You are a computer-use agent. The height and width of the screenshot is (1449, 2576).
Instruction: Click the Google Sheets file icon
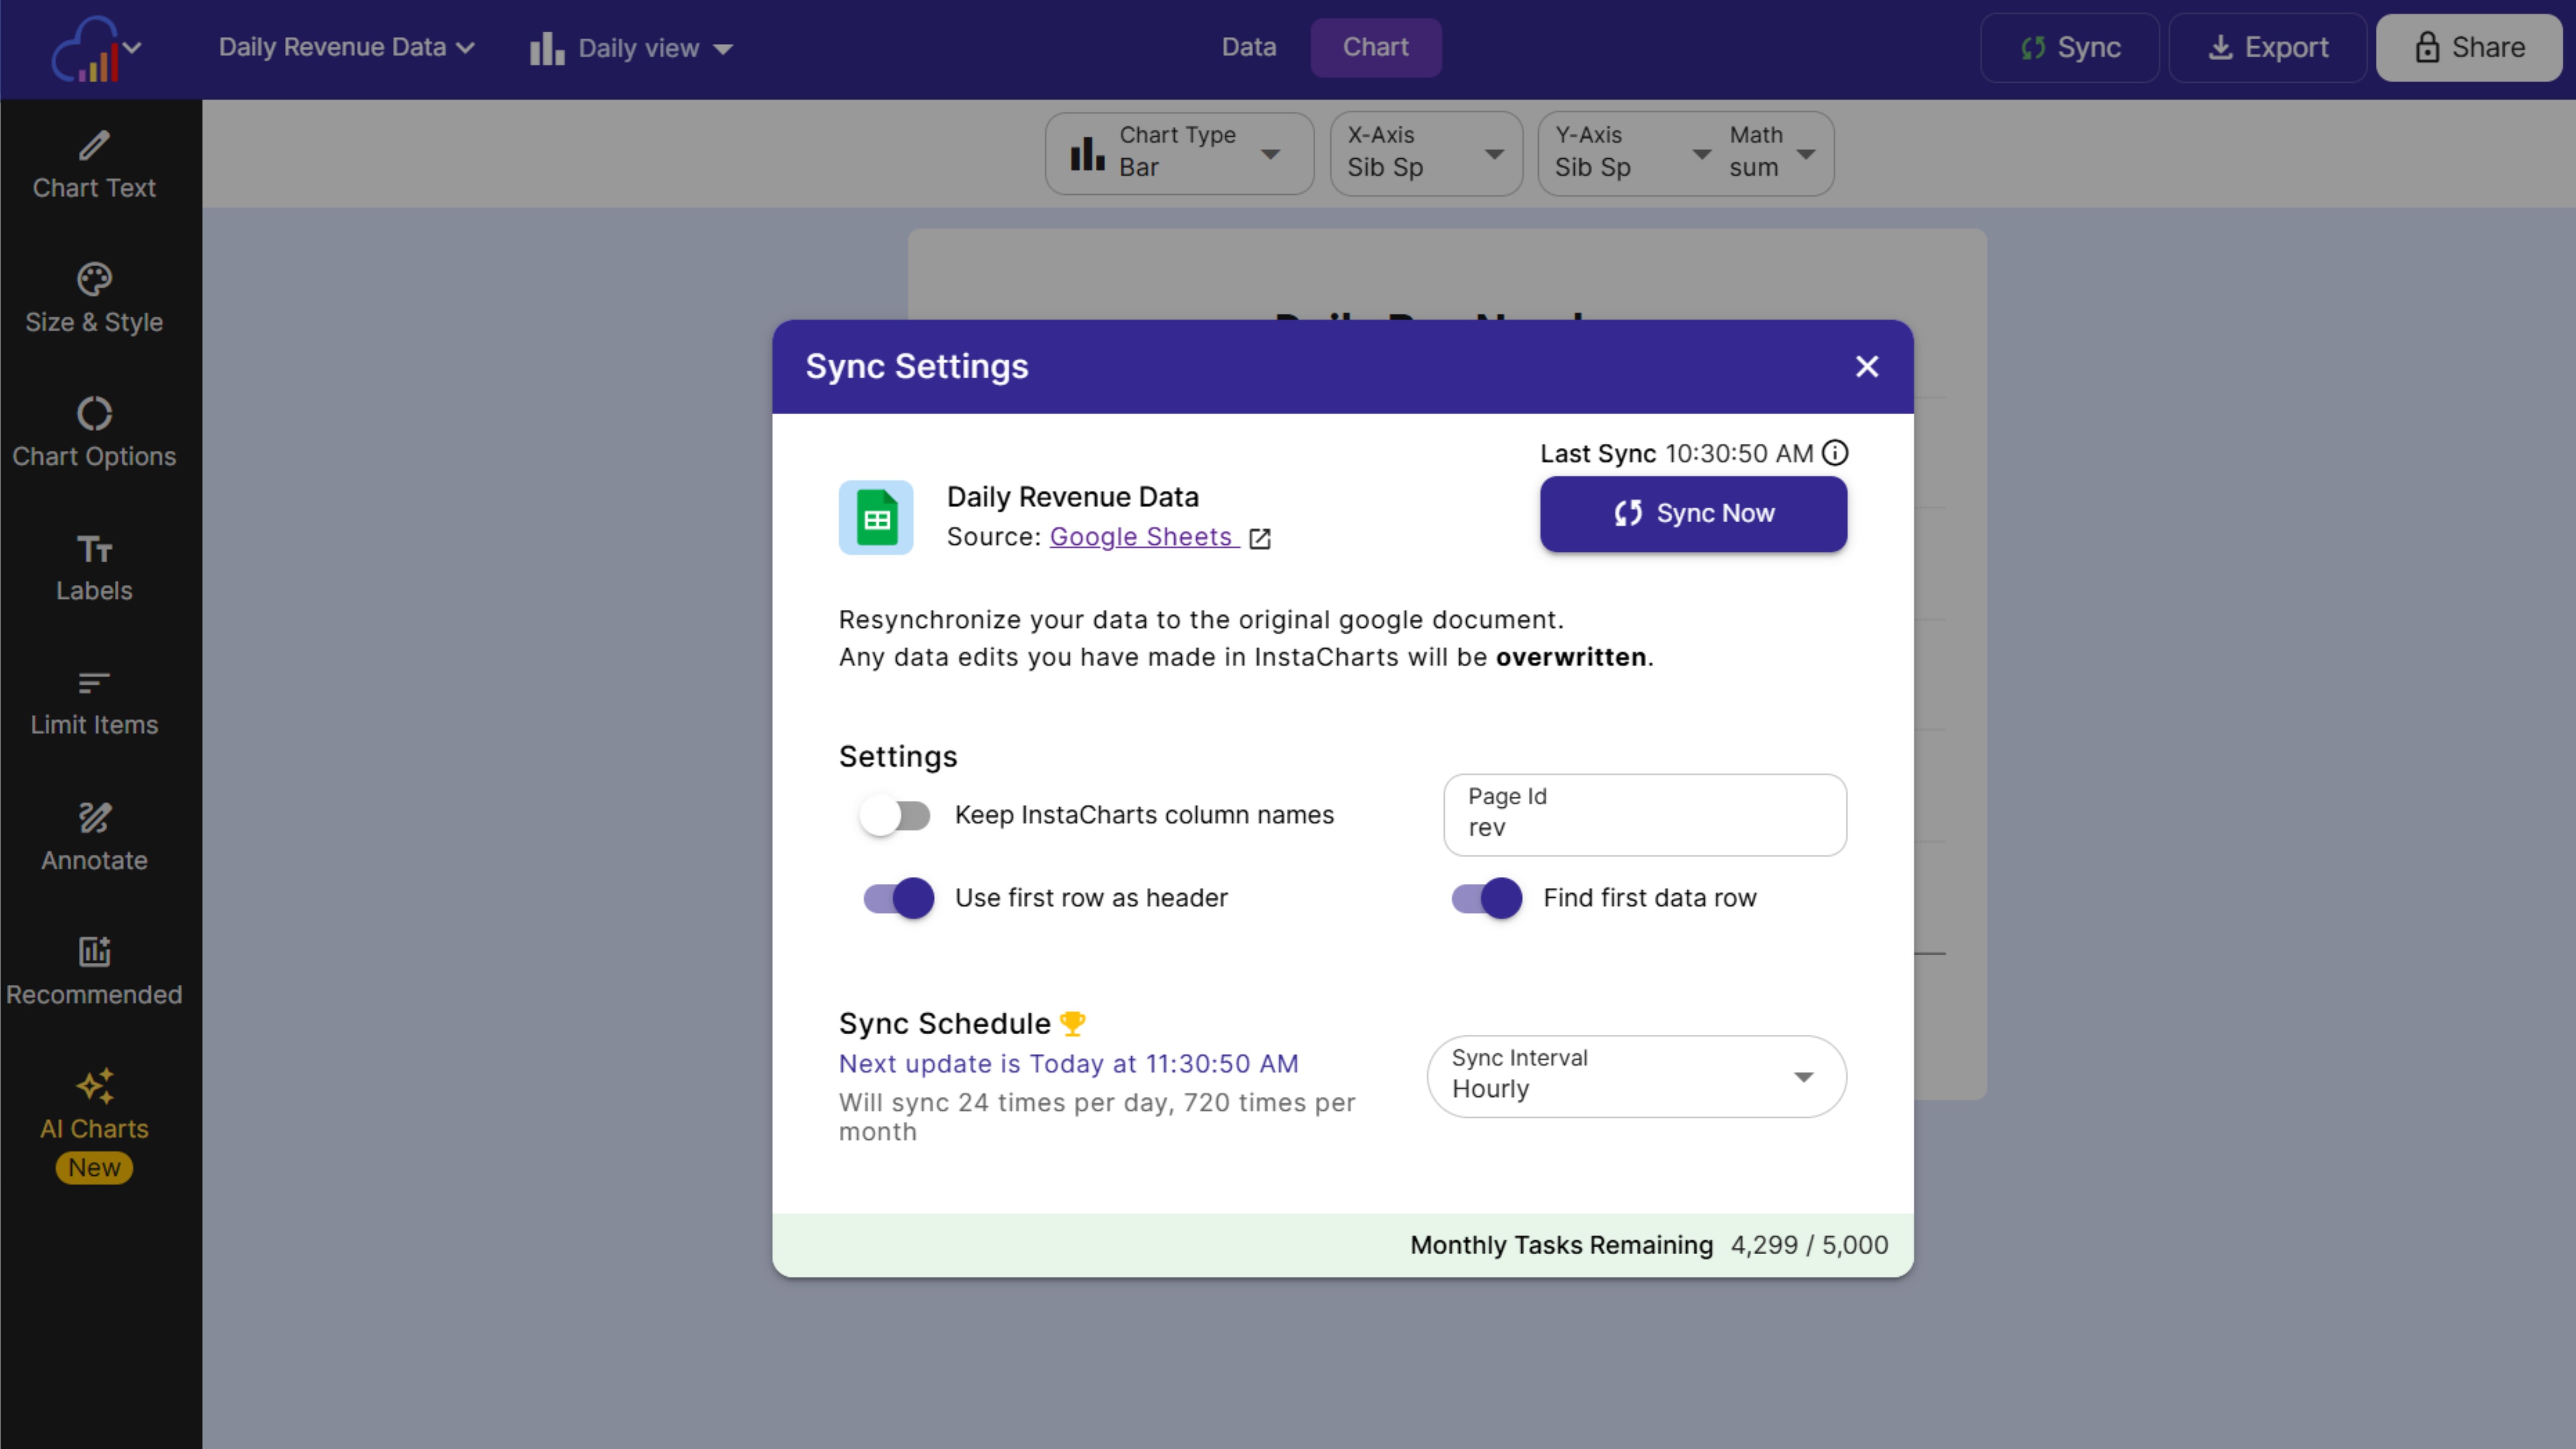(876, 517)
